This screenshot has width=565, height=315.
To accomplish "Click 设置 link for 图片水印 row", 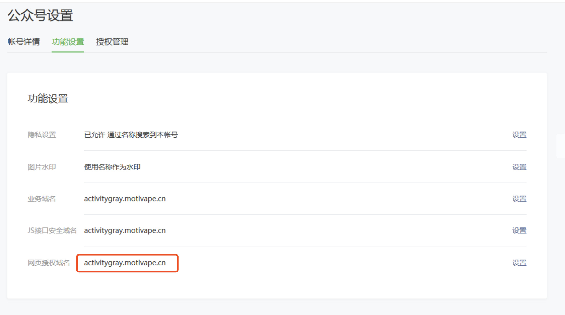I will (x=519, y=167).
